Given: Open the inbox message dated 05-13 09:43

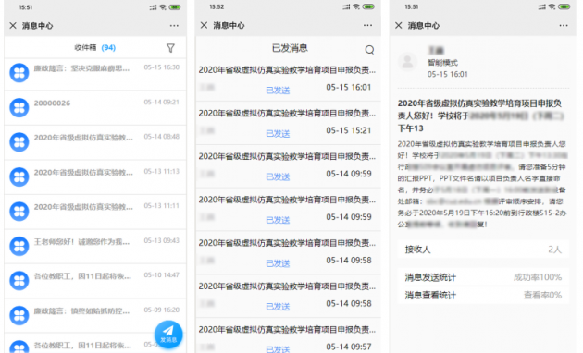Looking at the screenshot, I should coord(95,247).
